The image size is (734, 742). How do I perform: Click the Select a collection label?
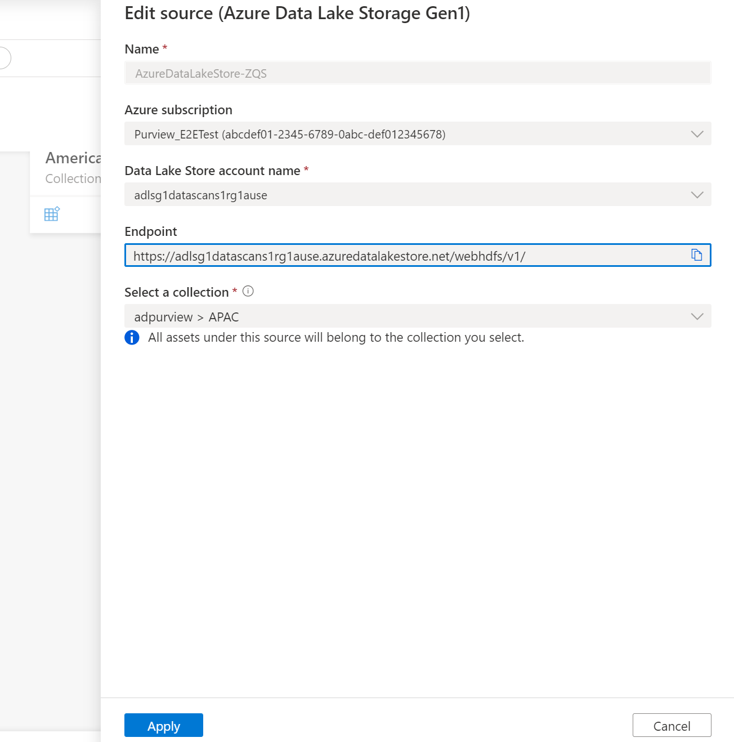pyautogui.click(x=176, y=292)
